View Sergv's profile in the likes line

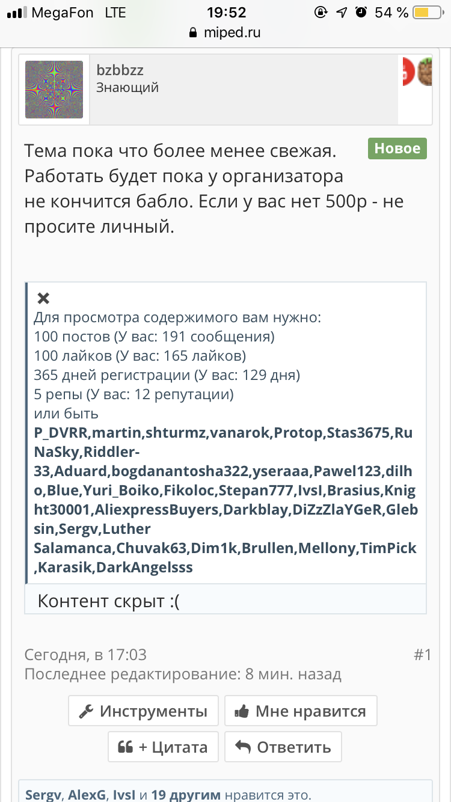coord(43,795)
